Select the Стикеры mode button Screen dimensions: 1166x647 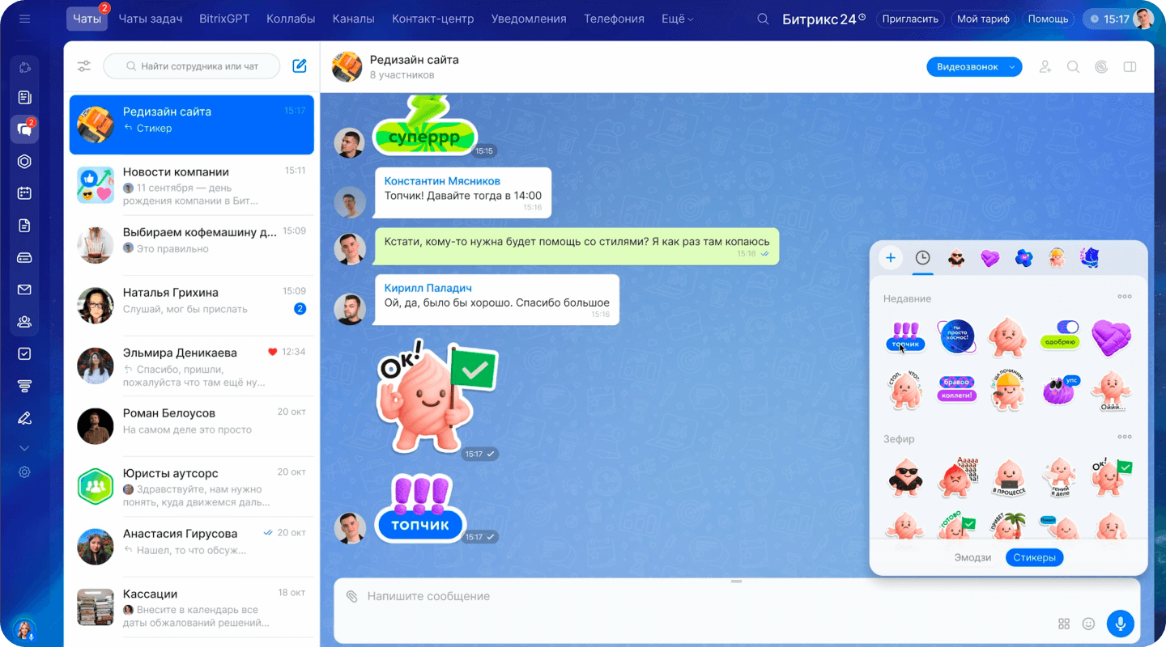(1034, 557)
